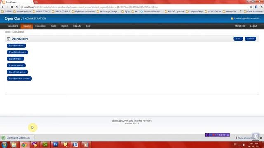Click Export Products button
Screen dimensions: 264x148
tap(16, 46)
